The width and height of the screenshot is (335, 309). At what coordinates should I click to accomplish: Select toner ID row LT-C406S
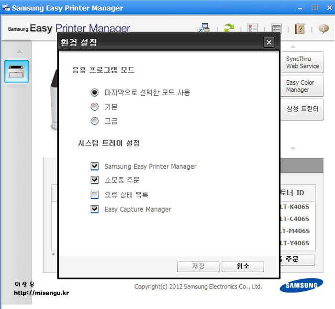295,219
